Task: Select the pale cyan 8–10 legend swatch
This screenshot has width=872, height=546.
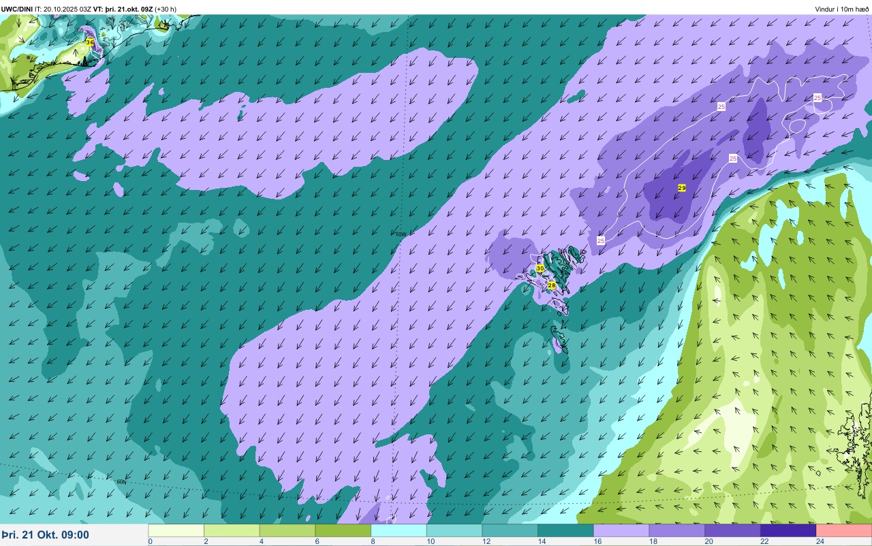Action: coord(399,530)
